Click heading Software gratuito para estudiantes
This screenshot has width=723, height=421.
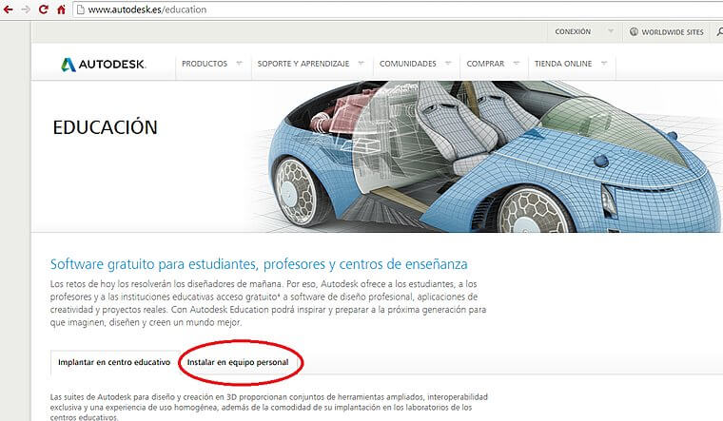[x=259, y=264]
